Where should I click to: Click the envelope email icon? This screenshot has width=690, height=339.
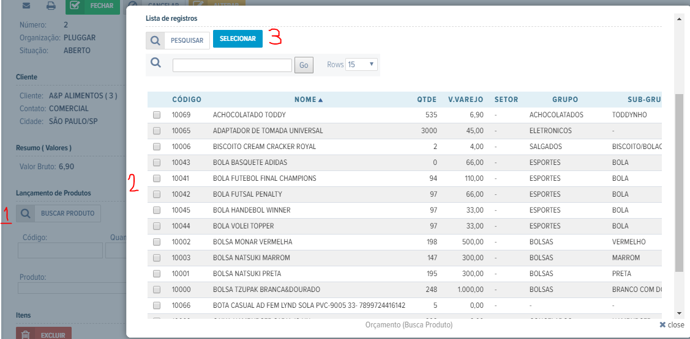26,6
